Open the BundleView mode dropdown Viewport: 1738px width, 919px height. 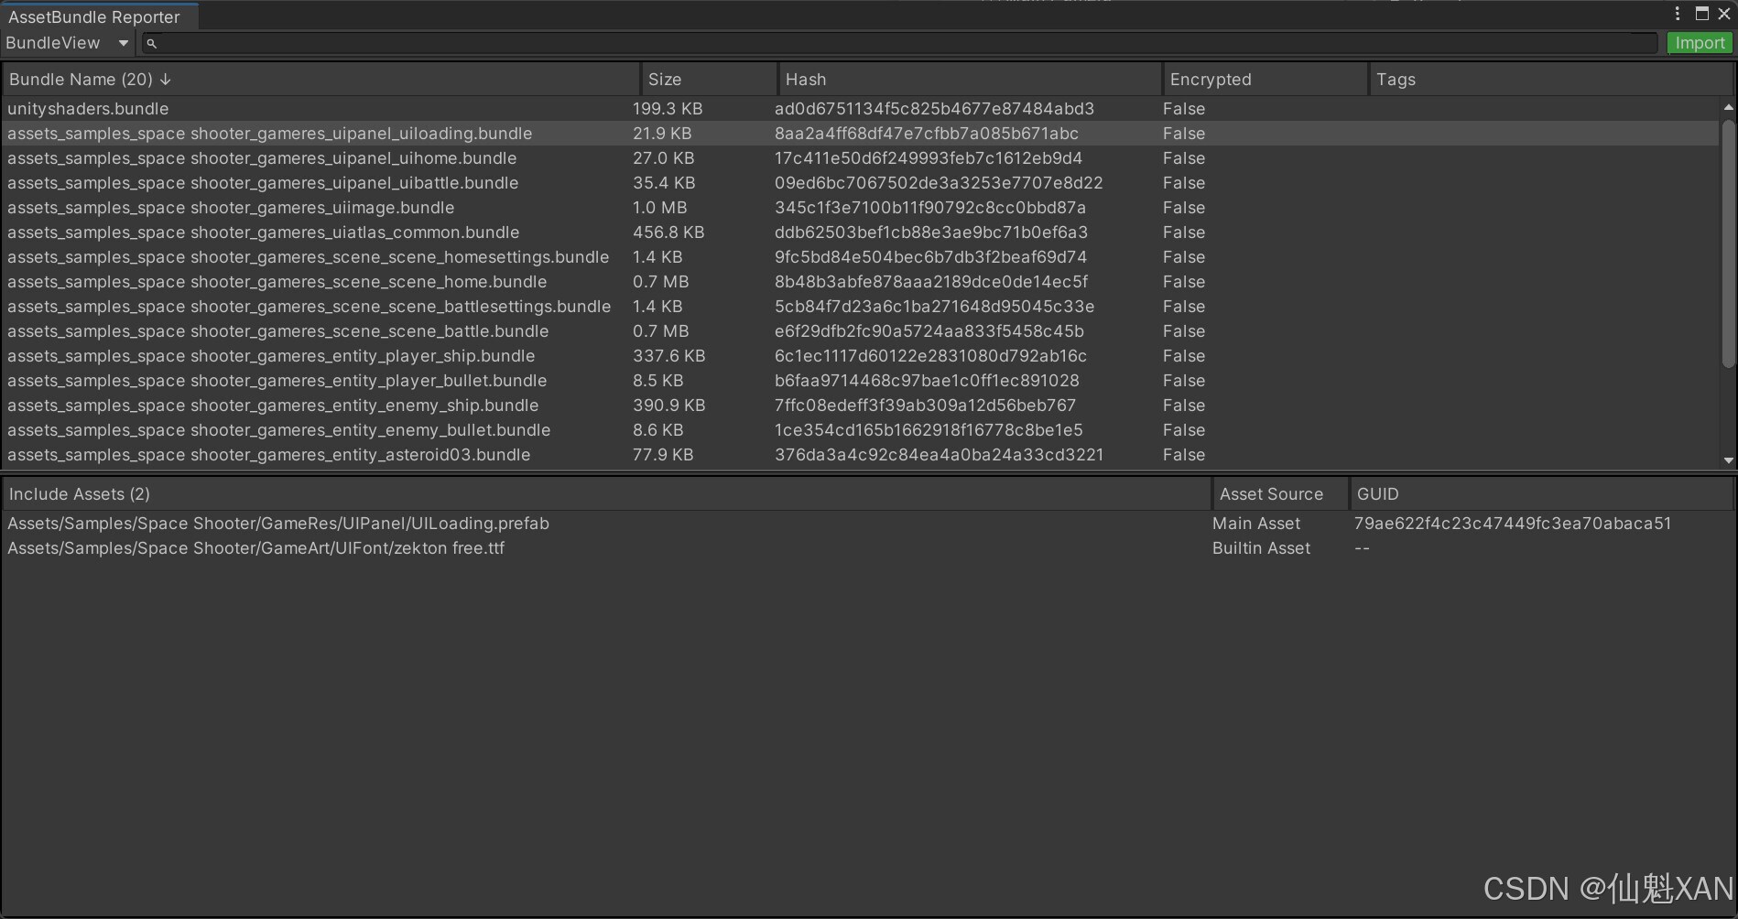coord(67,43)
